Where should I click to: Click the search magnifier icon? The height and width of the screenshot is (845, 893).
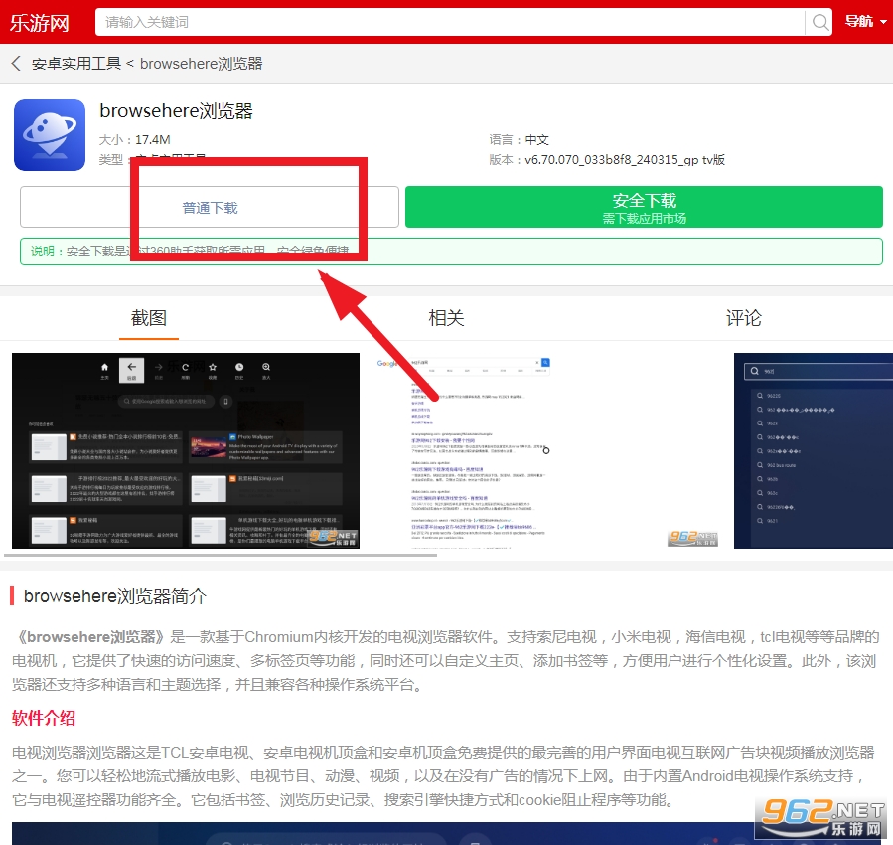820,22
